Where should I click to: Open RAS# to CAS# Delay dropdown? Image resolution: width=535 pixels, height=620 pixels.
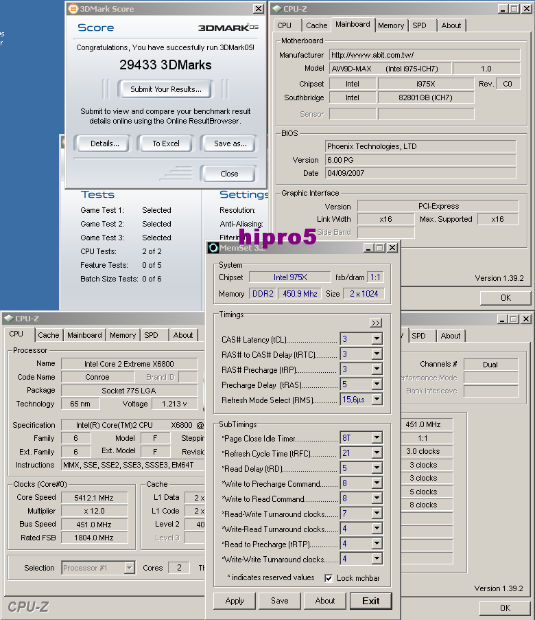(x=377, y=354)
